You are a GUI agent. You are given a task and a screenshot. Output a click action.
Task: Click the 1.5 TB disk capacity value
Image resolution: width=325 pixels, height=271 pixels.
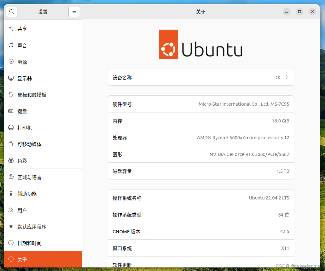283,171
